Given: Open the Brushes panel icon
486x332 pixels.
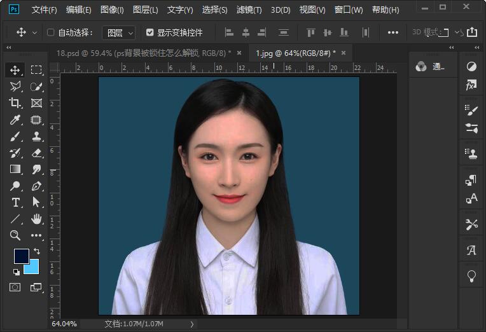Looking at the screenshot, I should [x=471, y=111].
